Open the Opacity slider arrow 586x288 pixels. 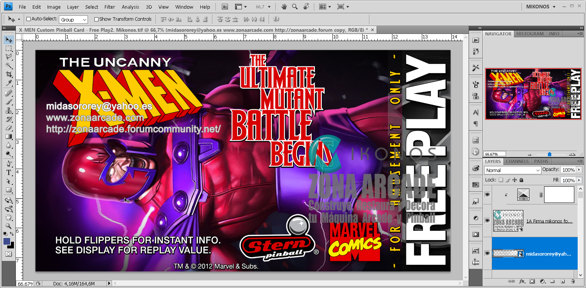579,170
